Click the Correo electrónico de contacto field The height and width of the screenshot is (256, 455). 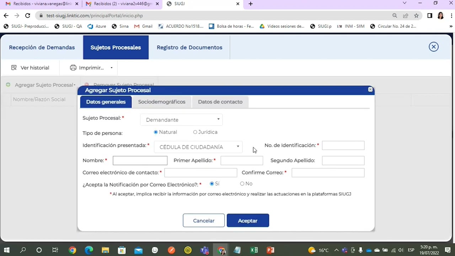click(x=200, y=172)
